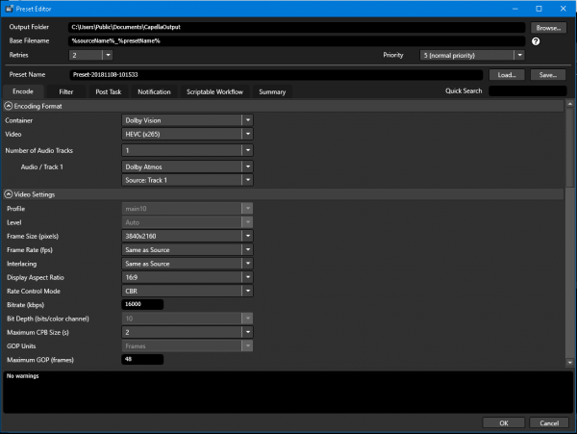The width and height of the screenshot is (577, 434).
Task: Collapse the Video Settings section
Action: [x=8, y=194]
